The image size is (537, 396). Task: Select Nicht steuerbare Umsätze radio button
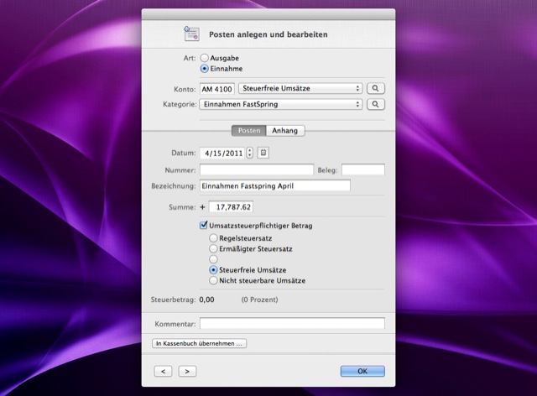214,280
